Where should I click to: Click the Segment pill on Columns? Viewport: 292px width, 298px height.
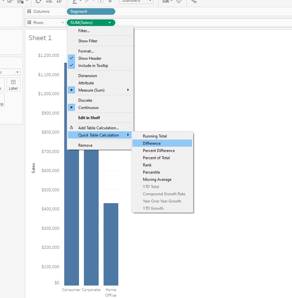91,11
